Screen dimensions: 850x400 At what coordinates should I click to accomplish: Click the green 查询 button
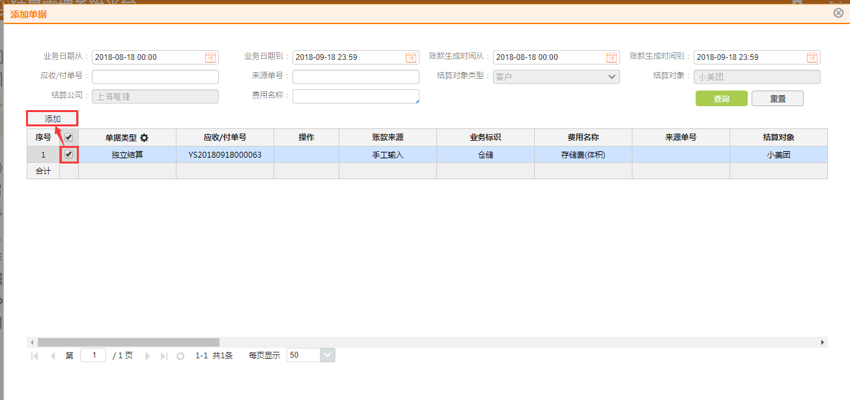pyautogui.click(x=721, y=99)
